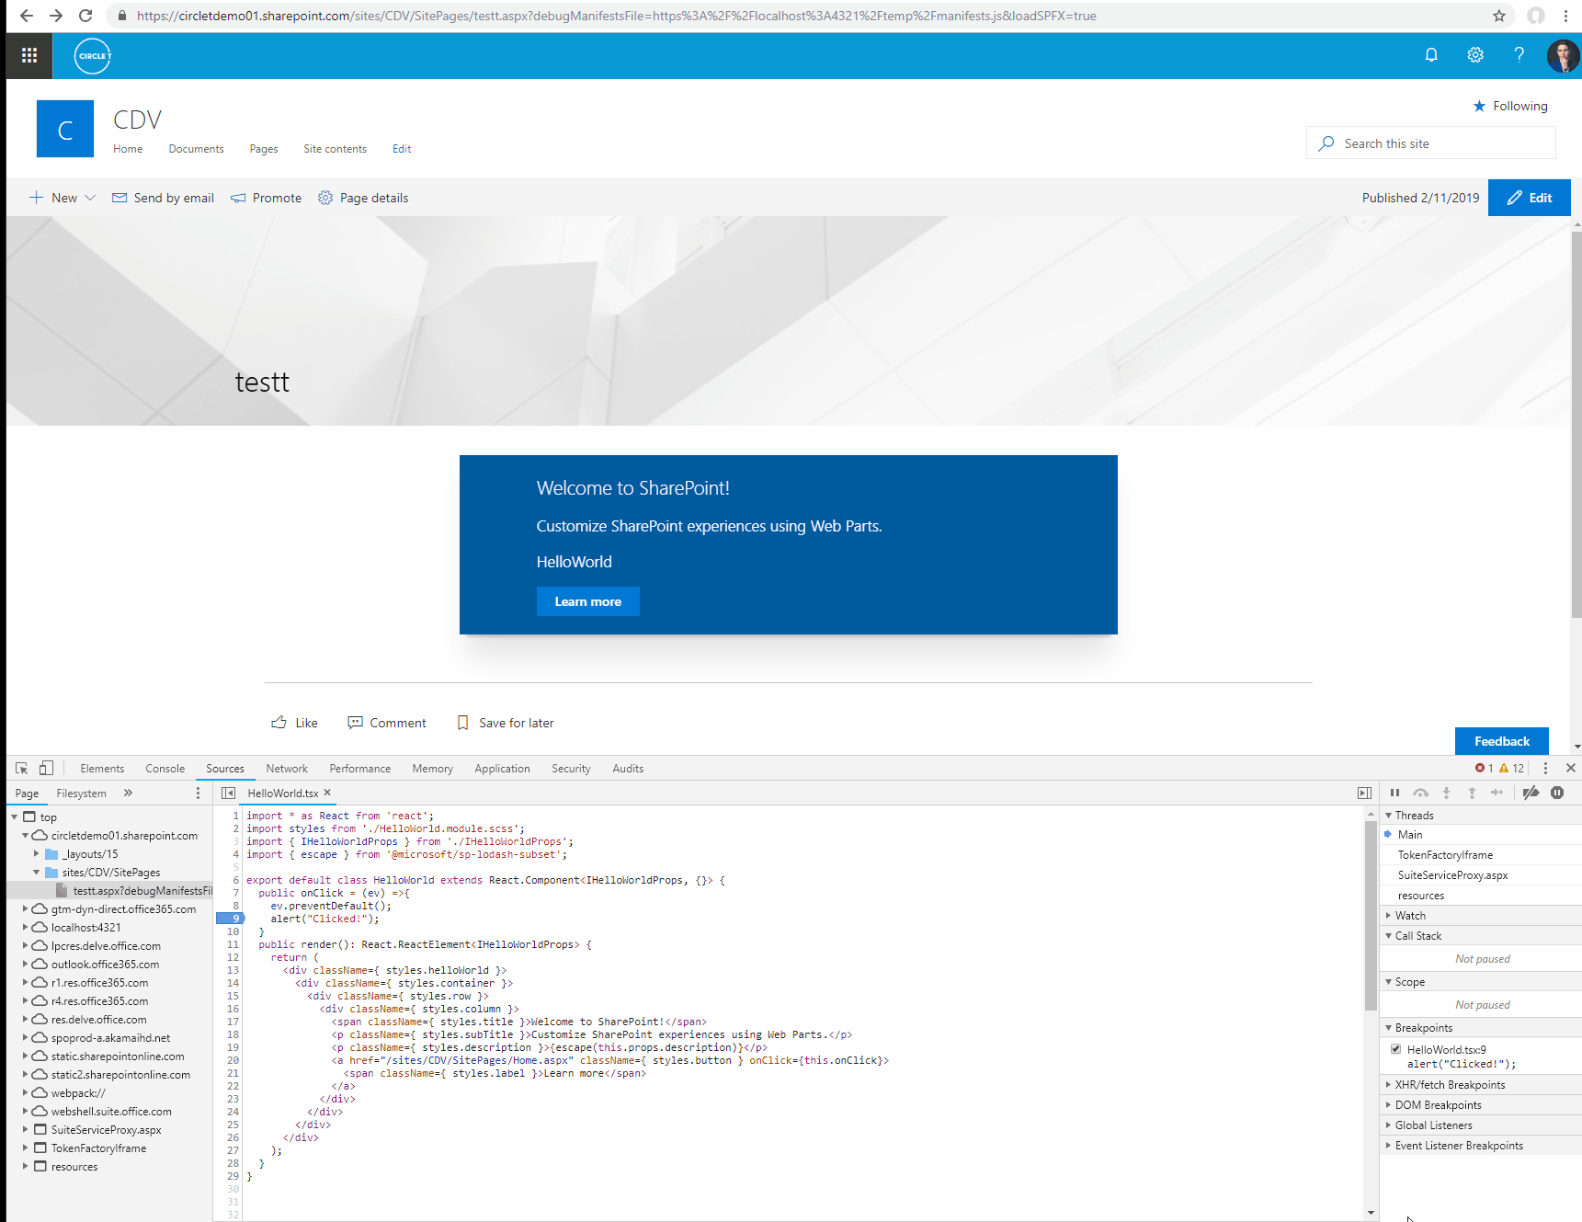Click the Learn more button
Screen dimensions: 1582x1222
587,600
